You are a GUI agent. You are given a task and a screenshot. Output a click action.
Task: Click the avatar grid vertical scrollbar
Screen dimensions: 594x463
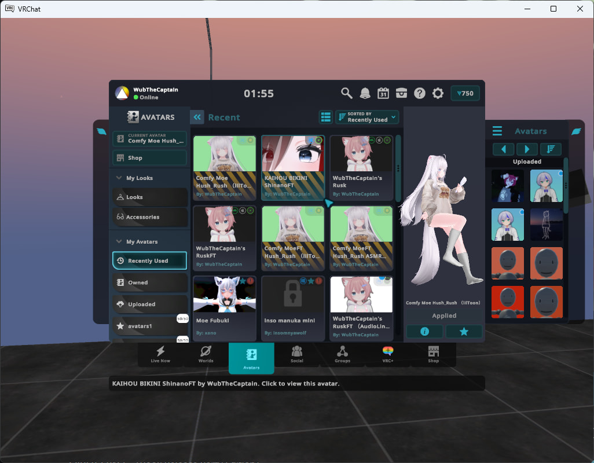[x=398, y=168]
